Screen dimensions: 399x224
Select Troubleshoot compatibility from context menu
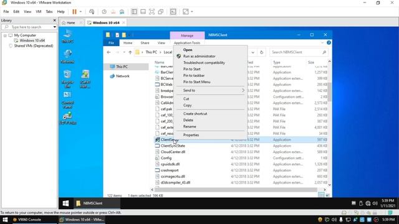pos(204,62)
